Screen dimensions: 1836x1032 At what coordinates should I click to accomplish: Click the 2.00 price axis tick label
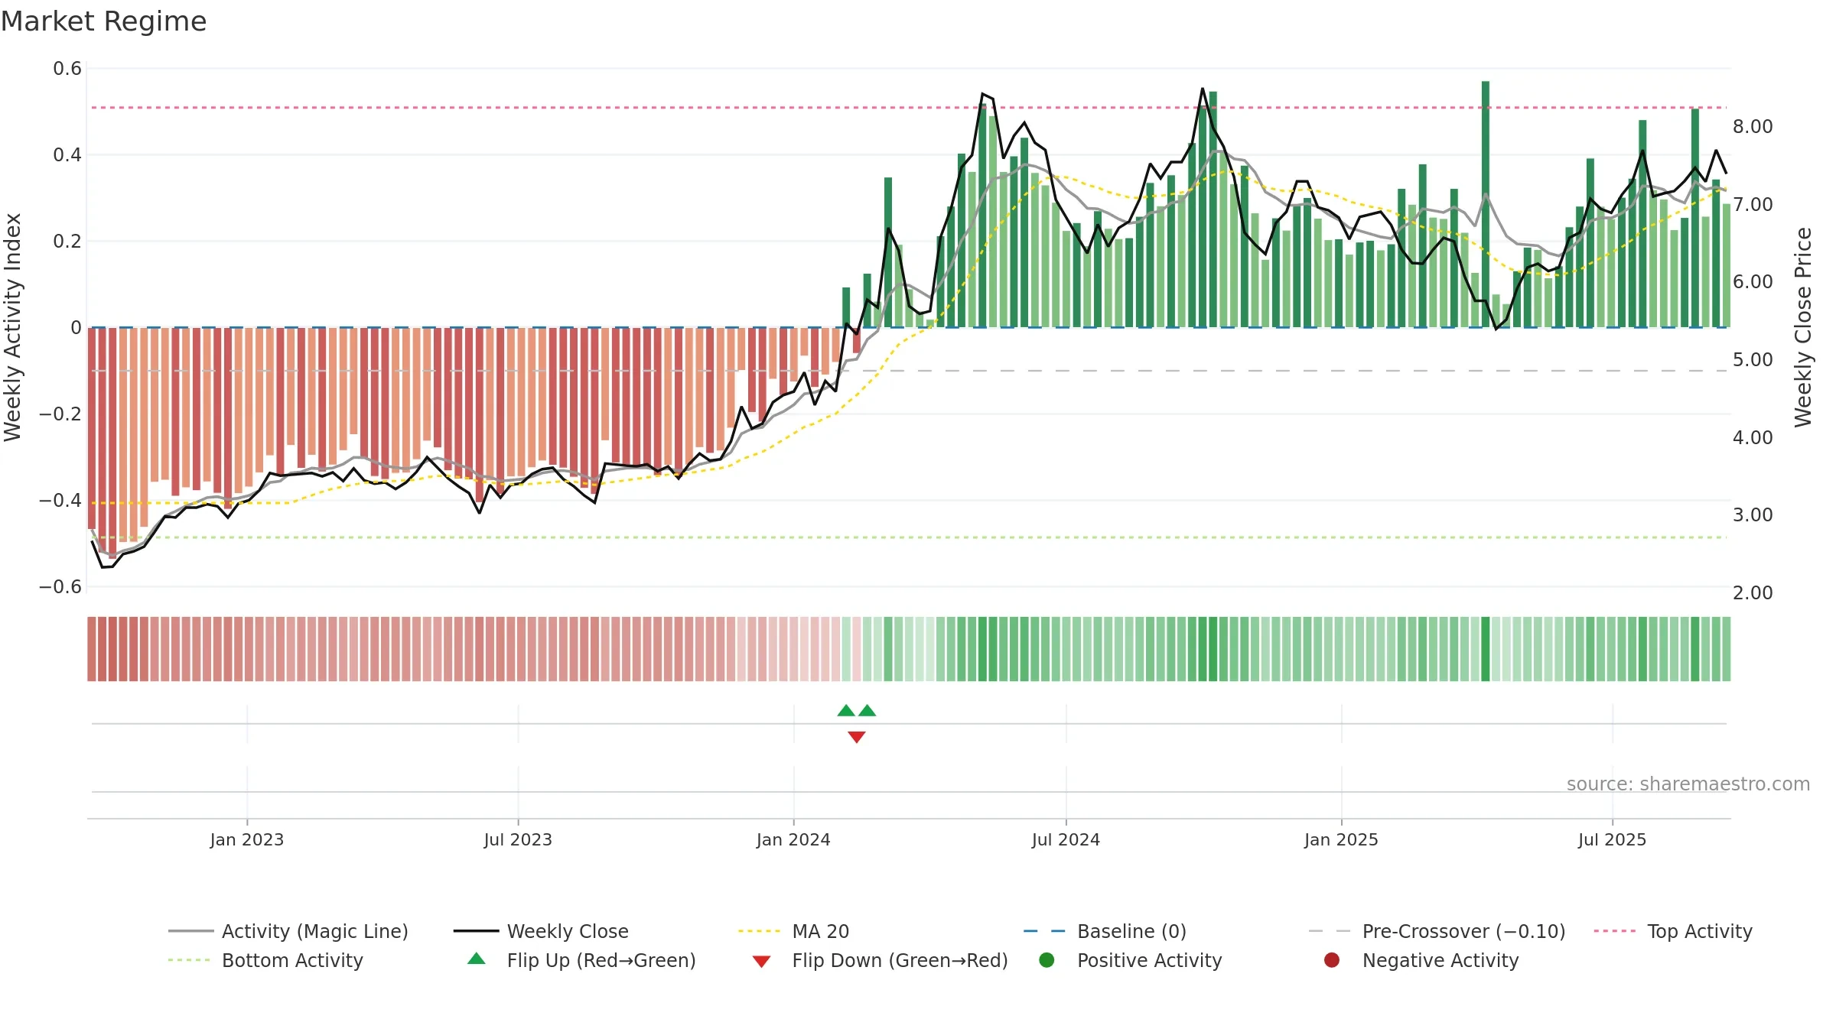click(1753, 592)
